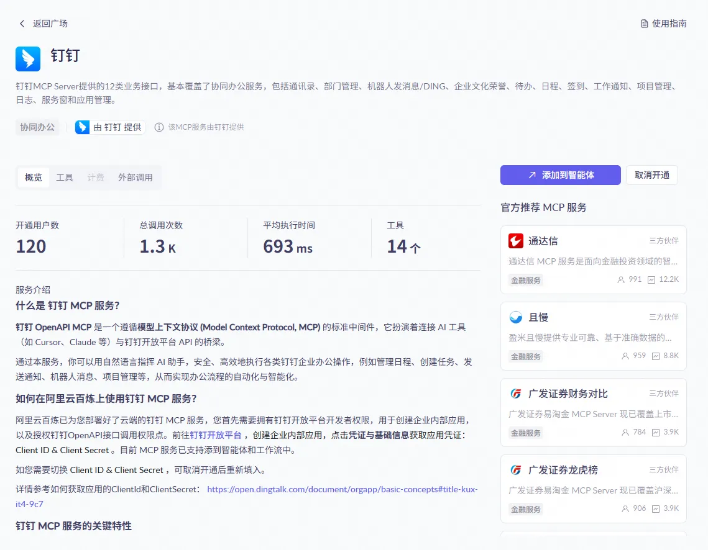Viewport: 708px width, 550px height.
Task: Click chart icon on 广发证券财务对比 card
Action: pyautogui.click(x=656, y=432)
